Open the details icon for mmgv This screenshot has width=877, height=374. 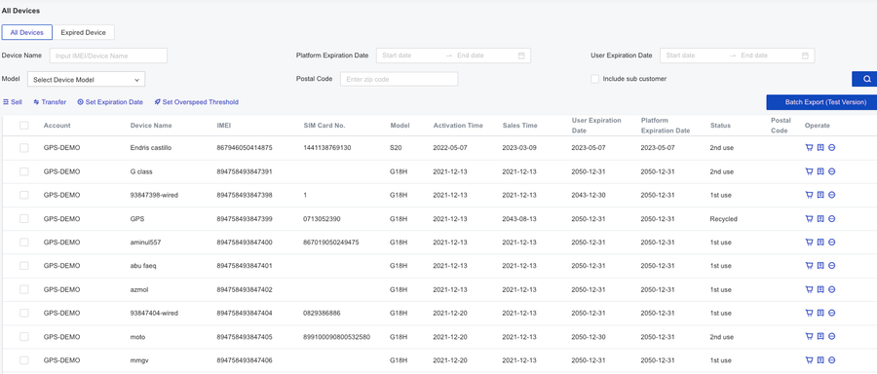(x=820, y=360)
